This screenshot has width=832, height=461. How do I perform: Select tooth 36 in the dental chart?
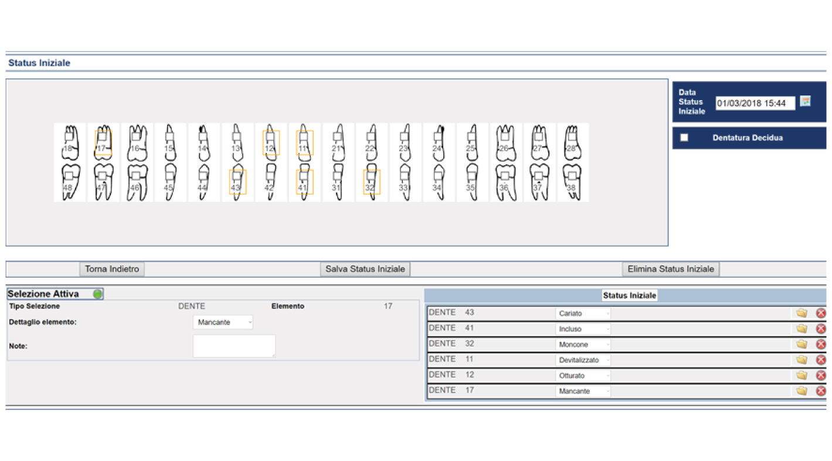point(505,182)
